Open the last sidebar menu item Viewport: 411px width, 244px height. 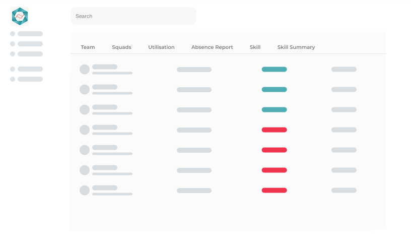27,79
